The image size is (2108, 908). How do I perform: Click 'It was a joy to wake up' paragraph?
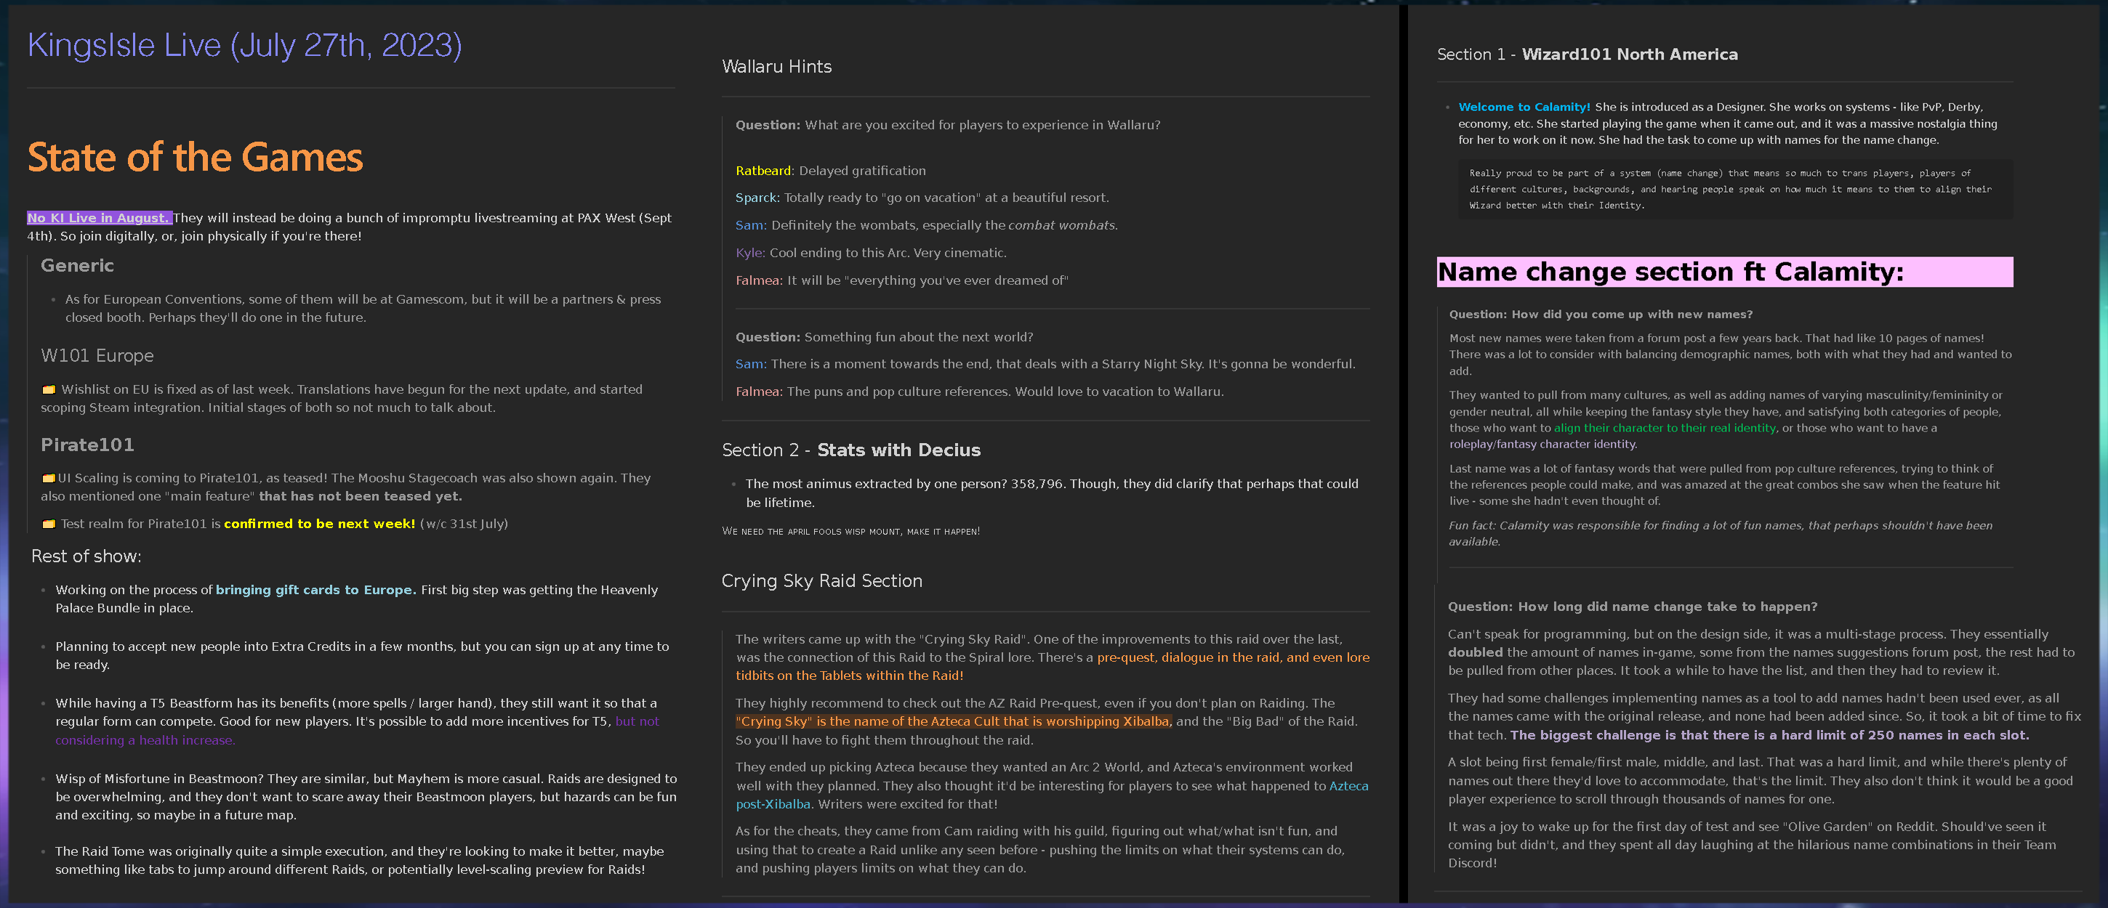click(x=1751, y=844)
